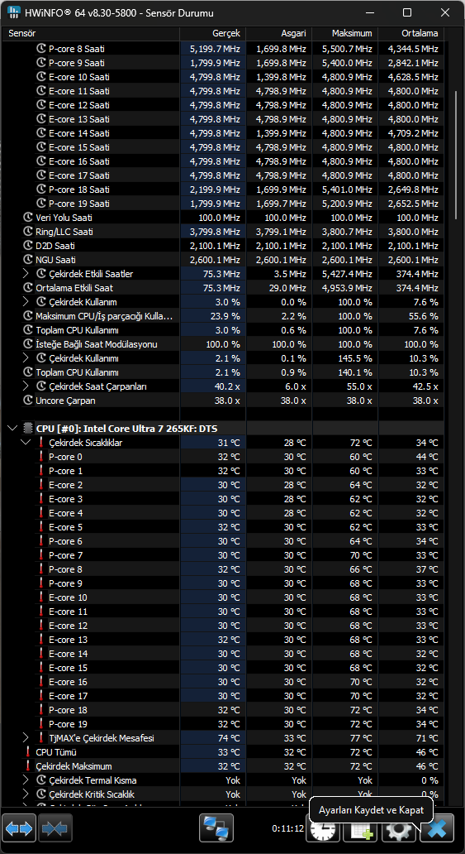Click the expand columns arrows button
The height and width of the screenshot is (854, 465).
pos(19,828)
